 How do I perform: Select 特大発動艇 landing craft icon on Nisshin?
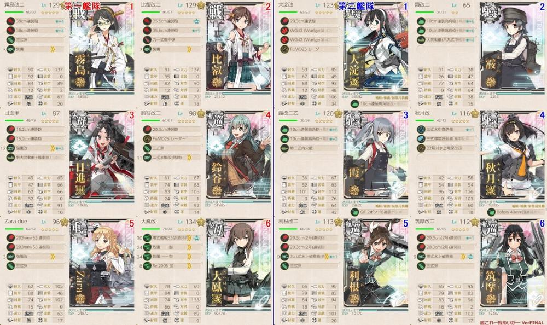(10, 158)
